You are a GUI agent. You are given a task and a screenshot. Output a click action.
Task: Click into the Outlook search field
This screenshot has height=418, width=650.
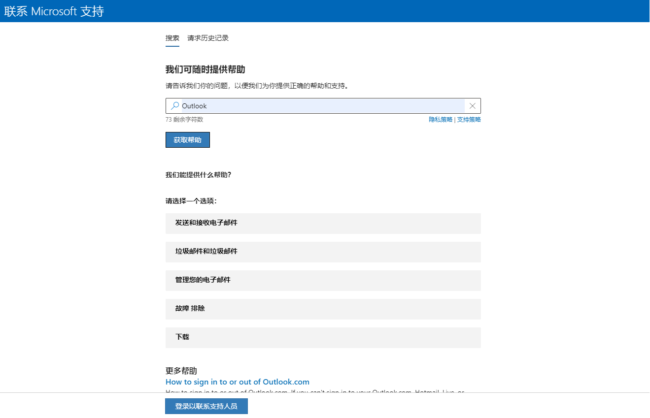click(x=323, y=106)
